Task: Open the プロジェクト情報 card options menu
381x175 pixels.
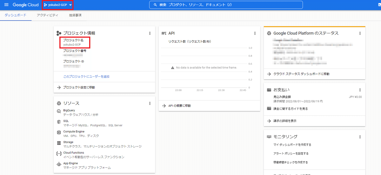Action: click(x=150, y=33)
